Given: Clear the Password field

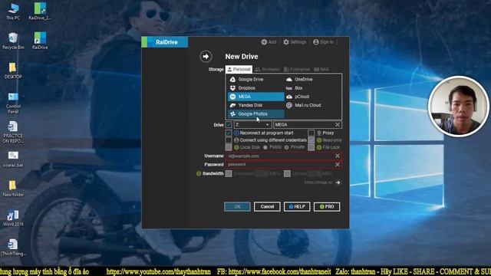Looking at the screenshot, I should point(338,164).
